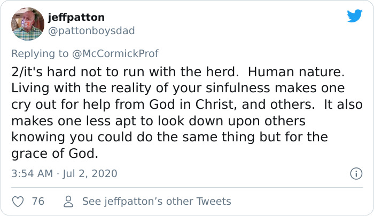Open the @pattonboysdad handle
Screen dimensions: 374x216
tap(91, 31)
